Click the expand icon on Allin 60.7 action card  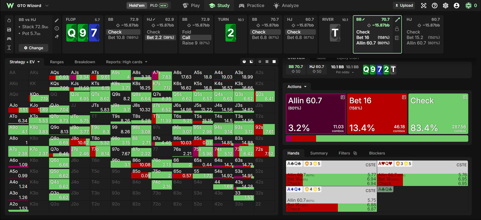tap(343, 97)
